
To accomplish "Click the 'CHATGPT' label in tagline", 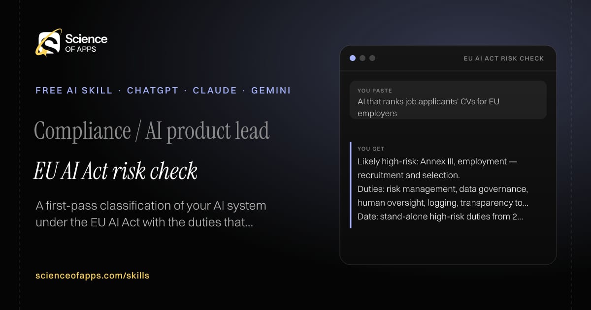I will (153, 91).
